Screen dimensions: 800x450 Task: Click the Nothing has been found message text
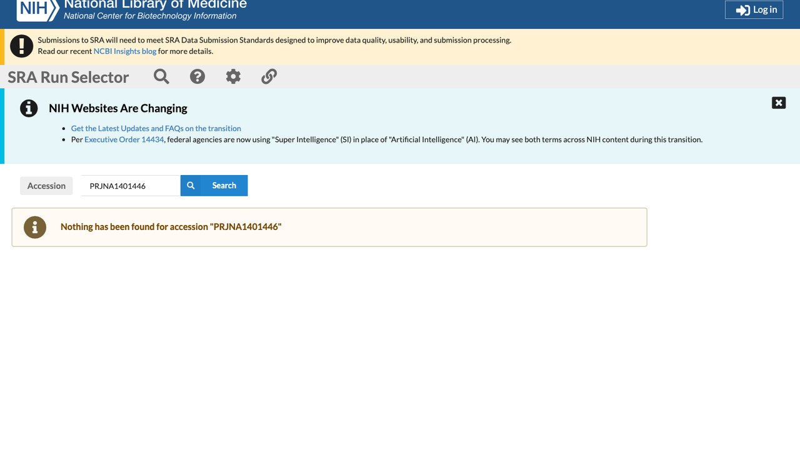pyautogui.click(x=171, y=227)
